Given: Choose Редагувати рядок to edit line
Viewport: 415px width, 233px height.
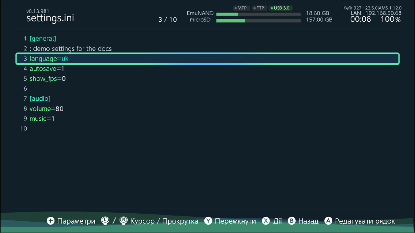Looking at the screenshot, I should 365,221.
